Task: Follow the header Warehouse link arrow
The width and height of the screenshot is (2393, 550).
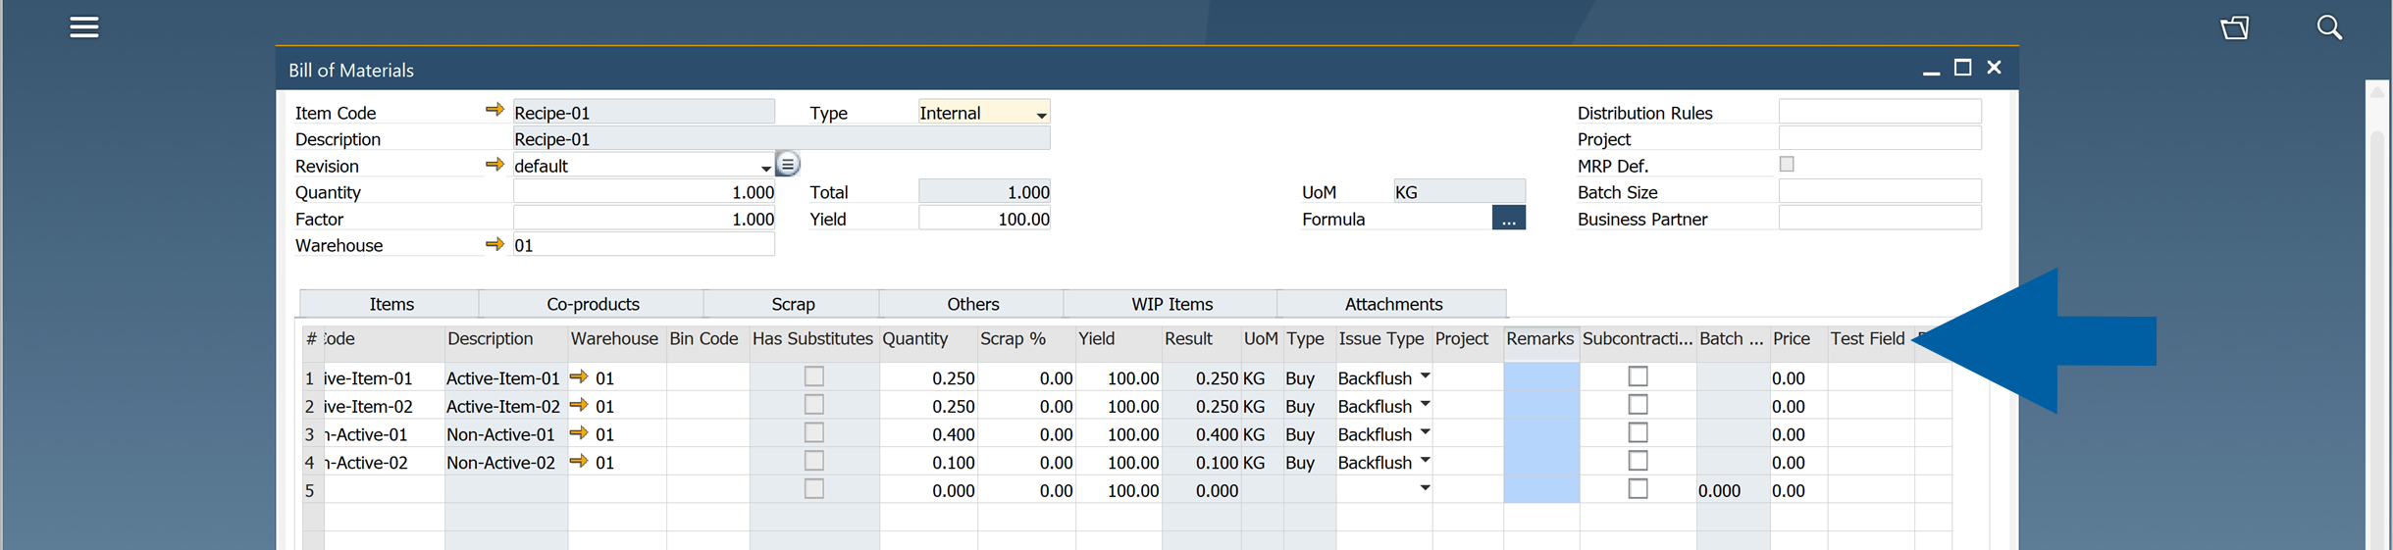Action: coord(494,243)
